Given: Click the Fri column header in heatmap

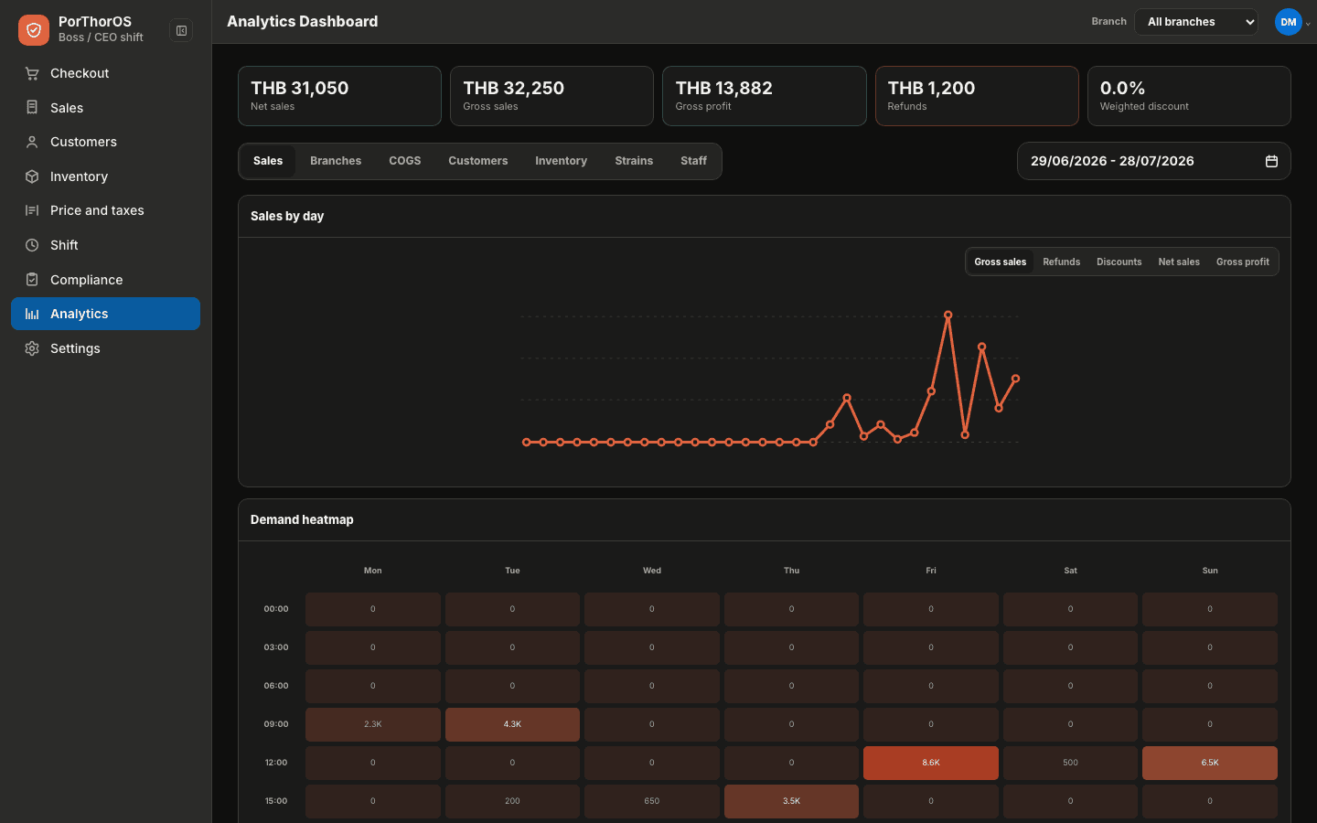Looking at the screenshot, I should point(931,571).
